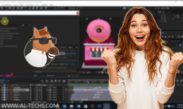Viewport: 183px width, 109px height.
Task: Select the Puppet Pin tool
Action: point(46,8)
